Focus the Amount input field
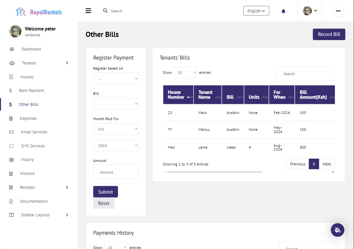354x249 pixels. 116,172
